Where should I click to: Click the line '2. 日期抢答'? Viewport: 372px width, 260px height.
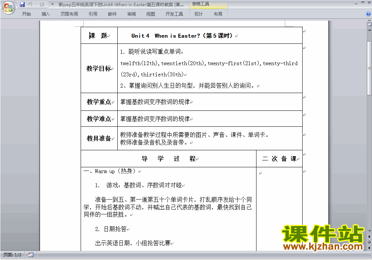pyautogui.click(x=111, y=229)
